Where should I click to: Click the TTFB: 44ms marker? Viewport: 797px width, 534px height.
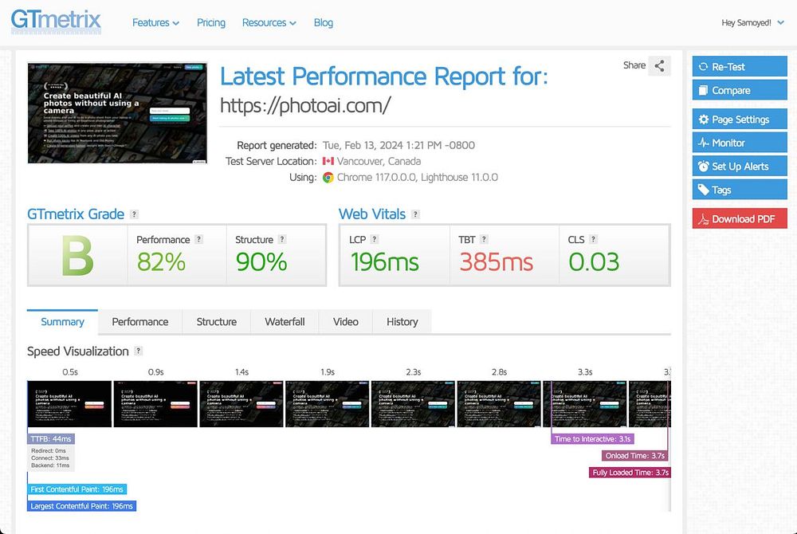pos(51,438)
